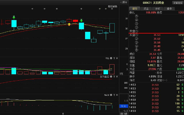Click the 总量 5.95万 value
The height and width of the screenshot is (115, 184).
click(x=152, y=65)
